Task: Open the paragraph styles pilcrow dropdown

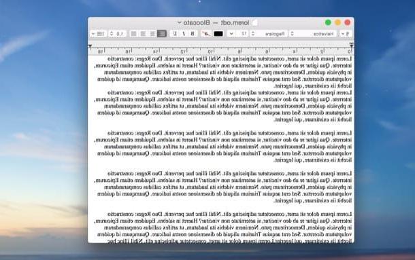Action: click(345, 34)
